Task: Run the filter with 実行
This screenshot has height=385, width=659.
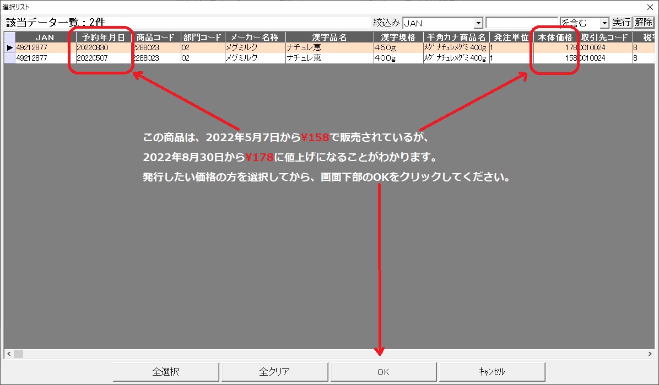Action: (622, 23)
